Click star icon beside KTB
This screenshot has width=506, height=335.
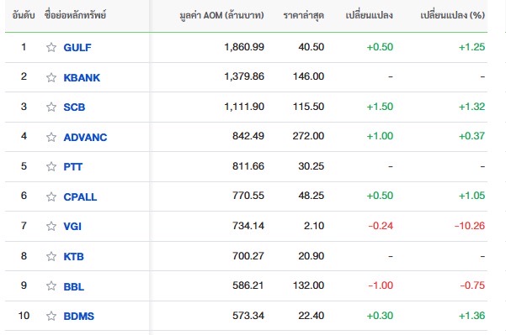pyautogui.click(x=51, y=256)
